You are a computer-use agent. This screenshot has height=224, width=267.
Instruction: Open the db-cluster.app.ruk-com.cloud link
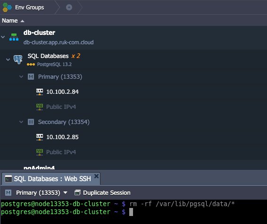coord(58,42)
